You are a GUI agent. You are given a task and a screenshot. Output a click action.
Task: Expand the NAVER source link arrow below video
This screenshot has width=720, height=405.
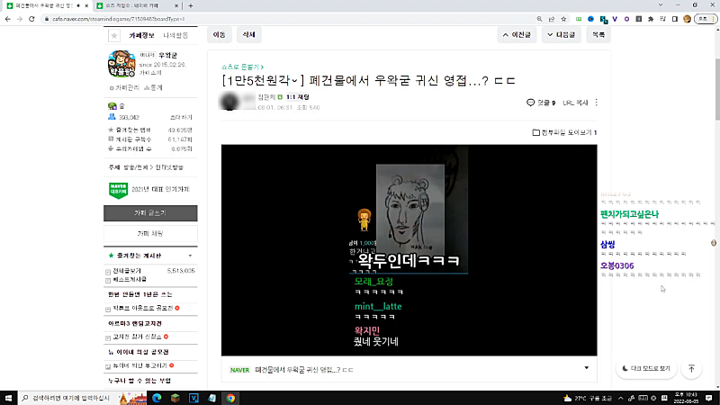[x=587, y=368]
